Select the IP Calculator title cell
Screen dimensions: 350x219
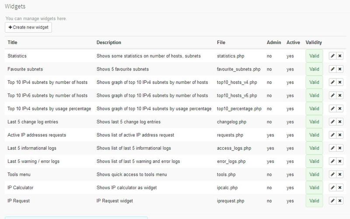(x=20, y=187)
